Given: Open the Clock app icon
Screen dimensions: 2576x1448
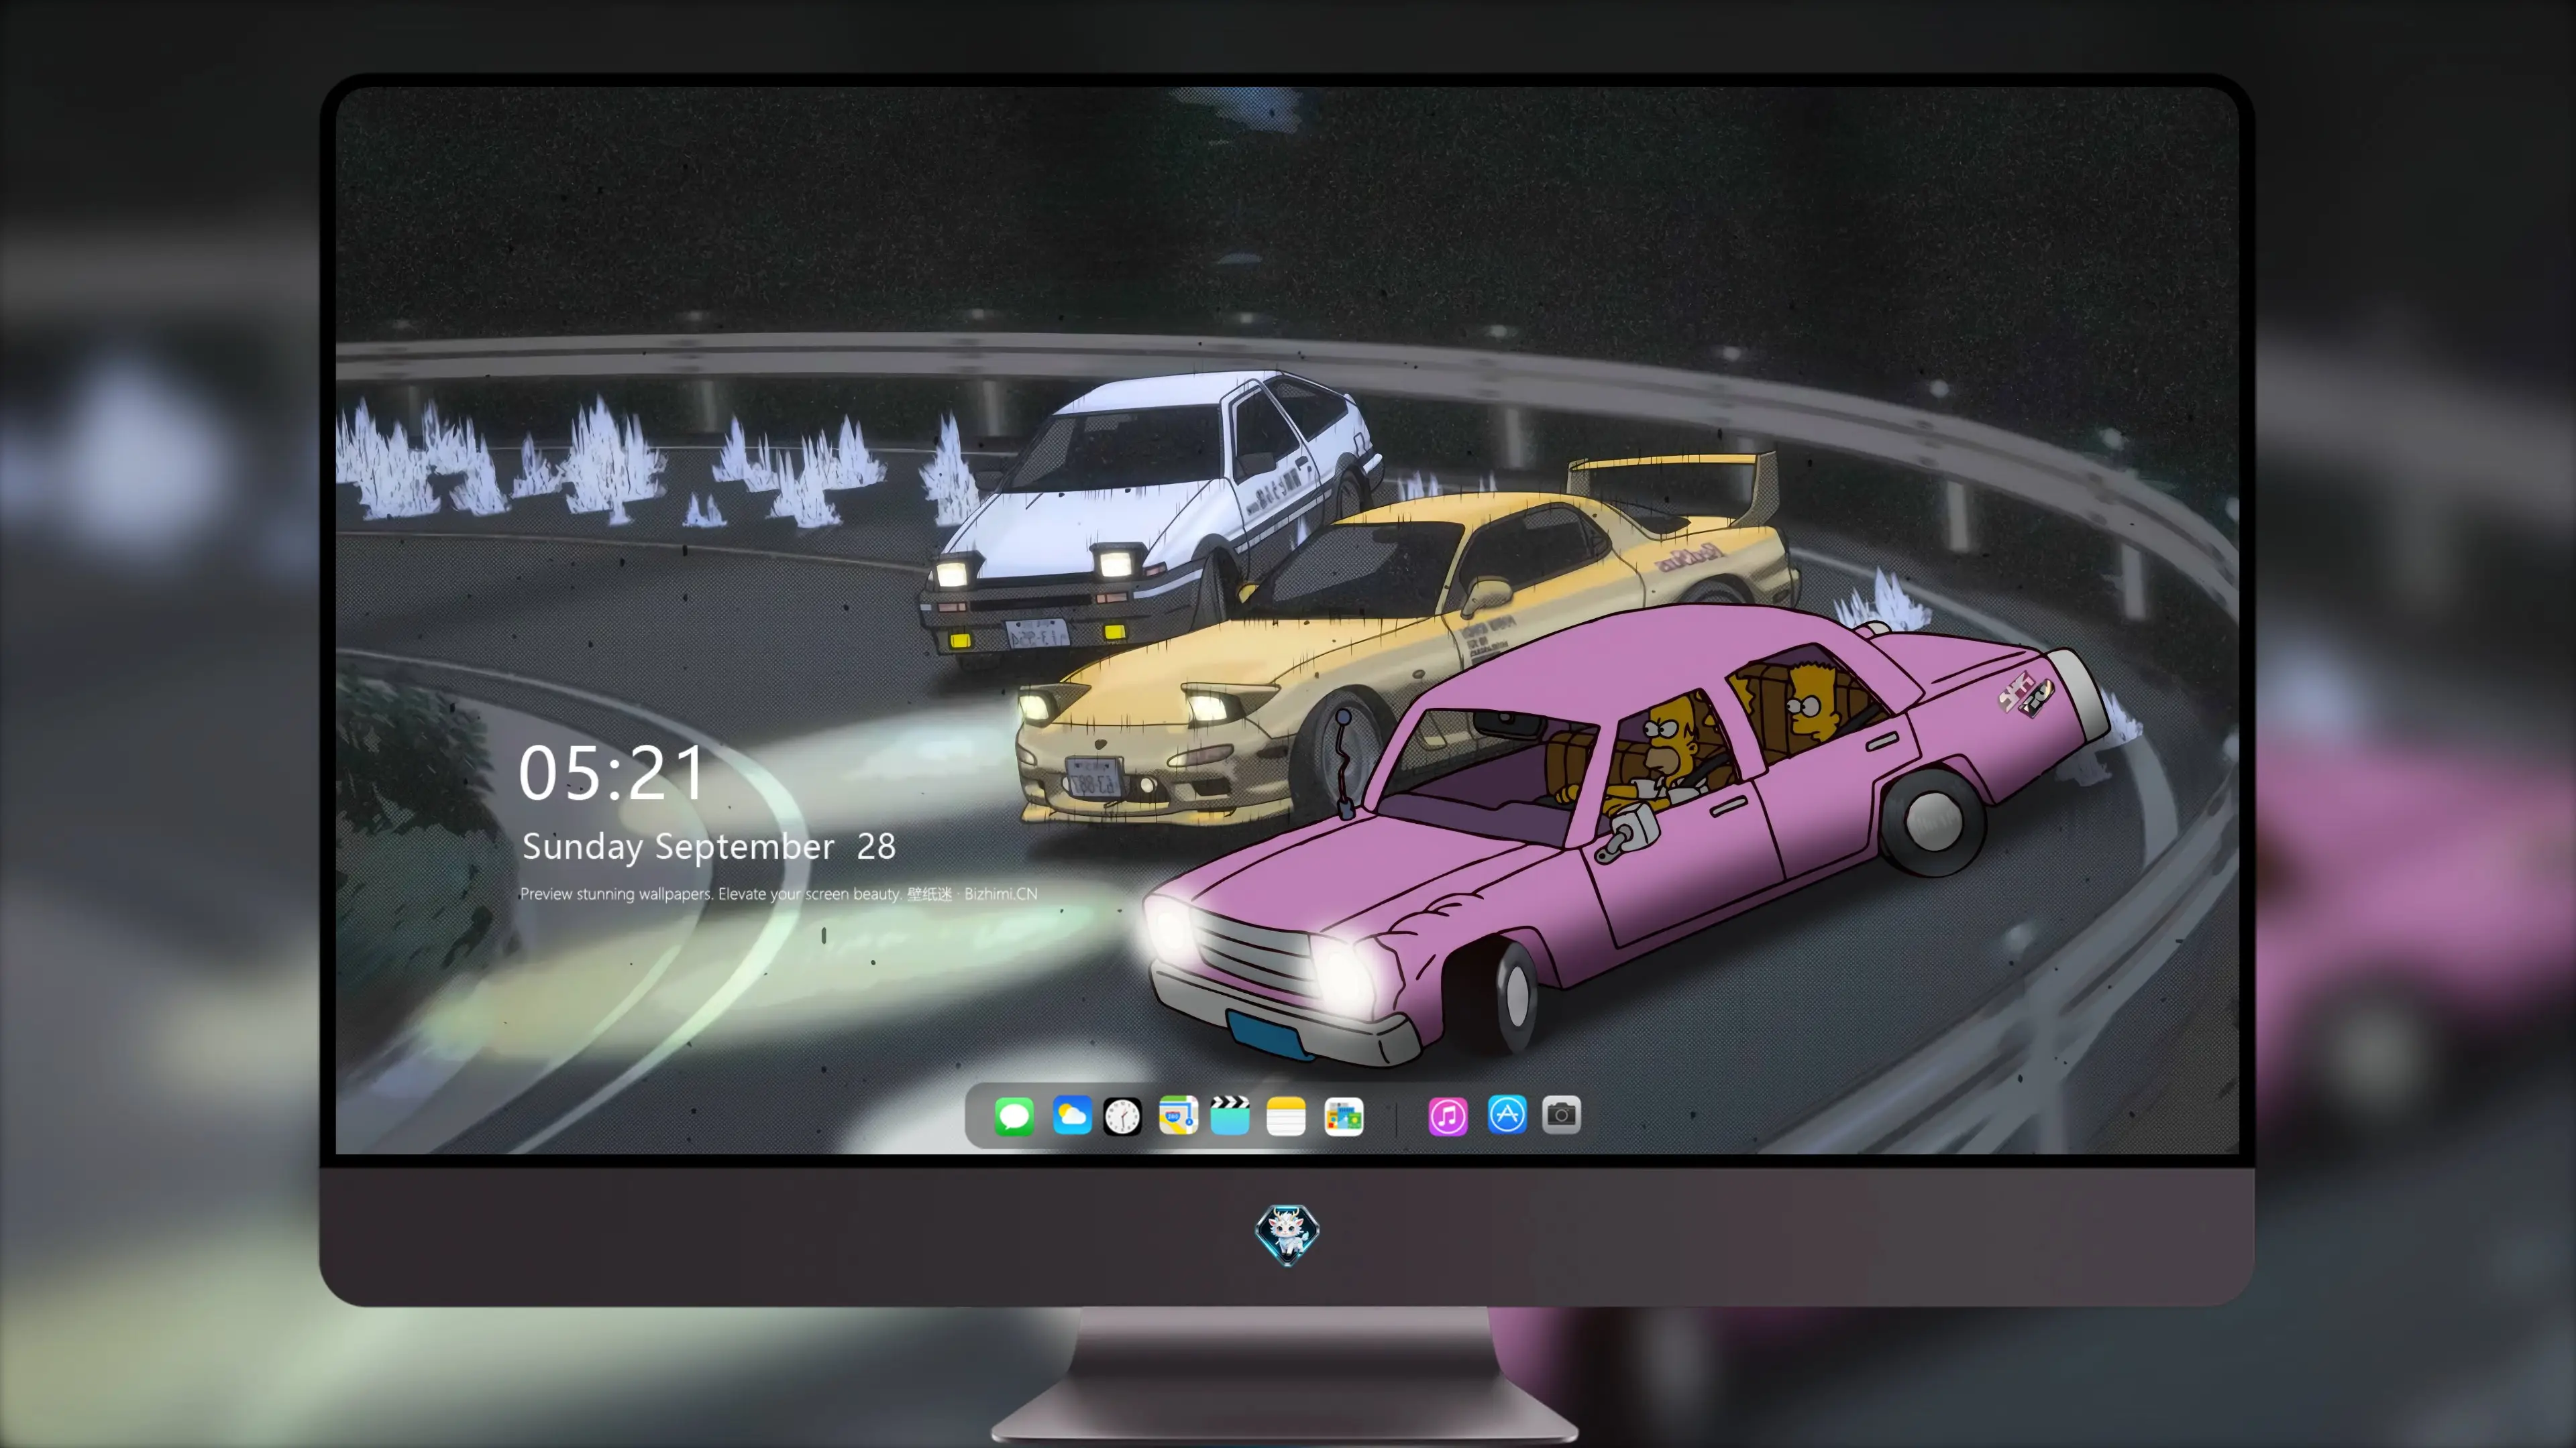Looking at the screenshot, I should [1122, 1115].
